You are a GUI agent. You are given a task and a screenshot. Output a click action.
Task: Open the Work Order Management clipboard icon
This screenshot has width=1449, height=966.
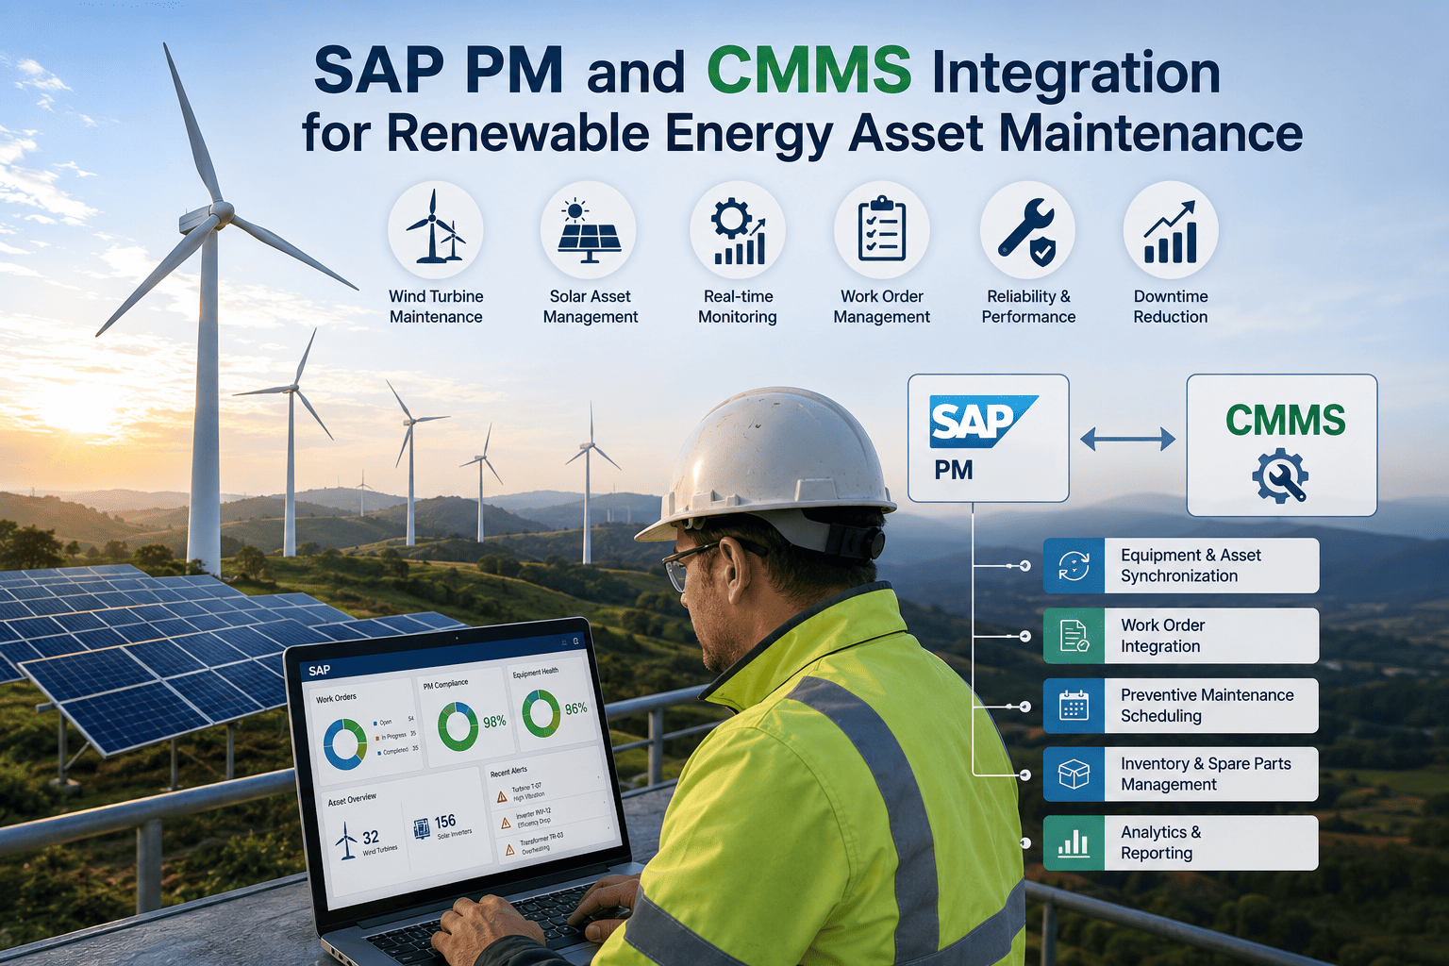point(882,230)
